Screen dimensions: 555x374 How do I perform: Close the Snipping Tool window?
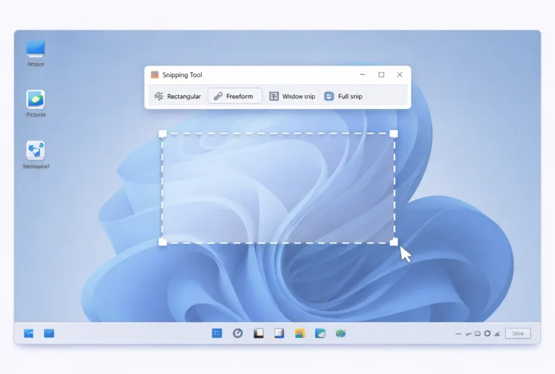(400, 74)
